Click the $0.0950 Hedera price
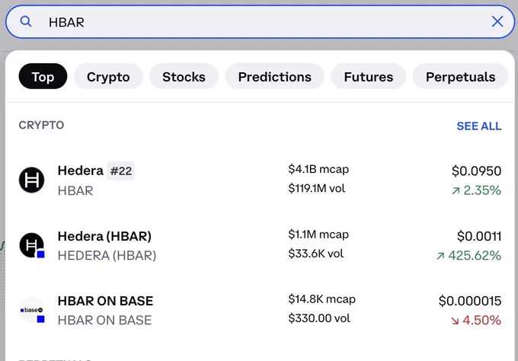 tap(476, 171)
